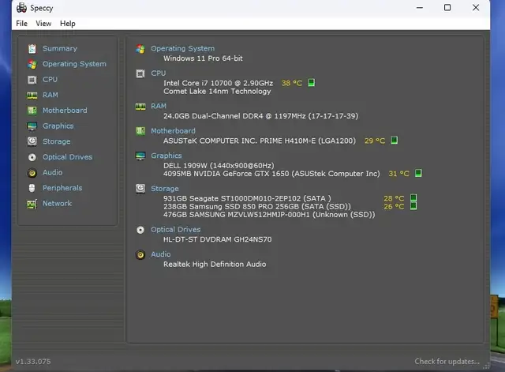Click the green GPU temperature indicator icon
Image resolution: width=505 pixels, height=372 pixels.
(418, 173)
